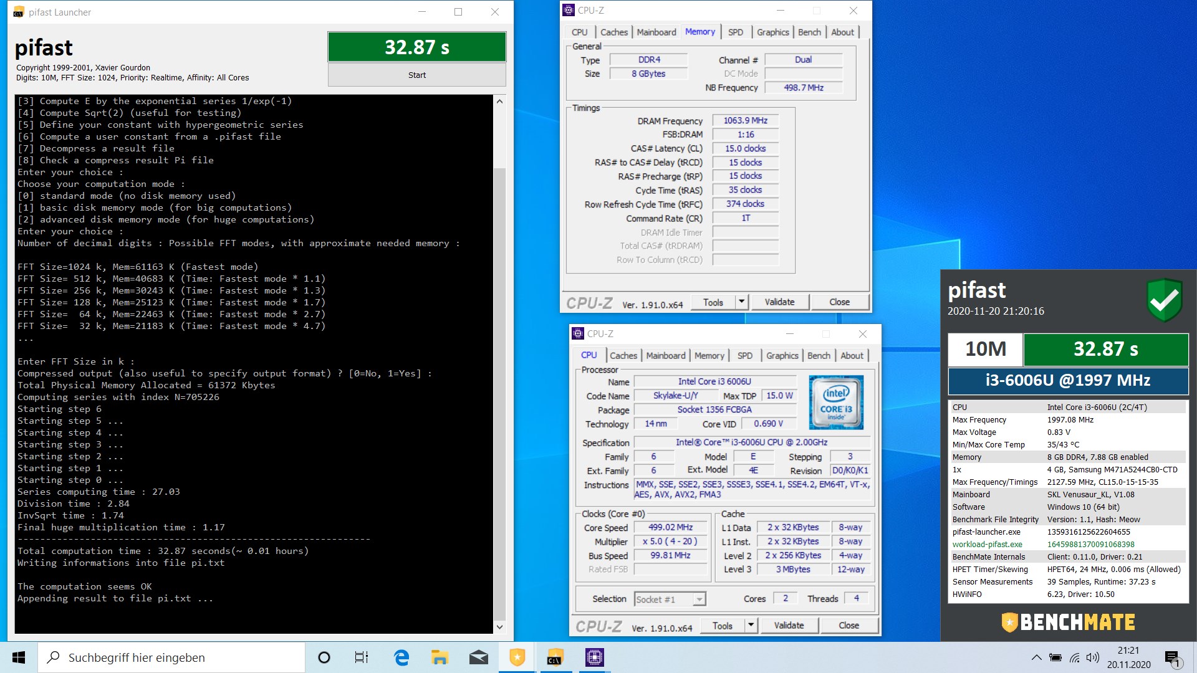Click the 32.87 s result in BenchMate panel

1105,349
